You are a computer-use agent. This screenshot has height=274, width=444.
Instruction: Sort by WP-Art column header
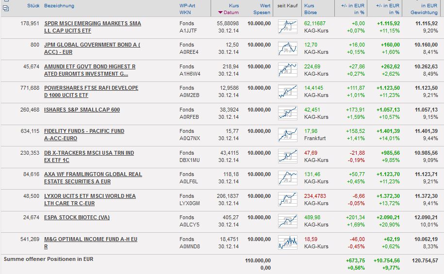pos(187,6)
